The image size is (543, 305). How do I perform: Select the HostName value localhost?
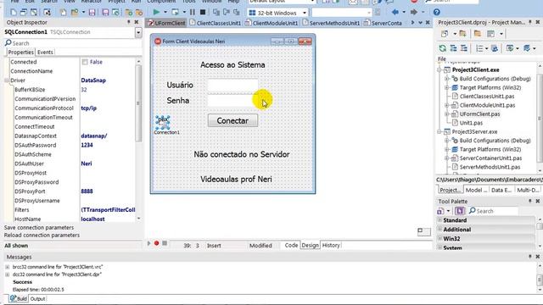point(92,219)
